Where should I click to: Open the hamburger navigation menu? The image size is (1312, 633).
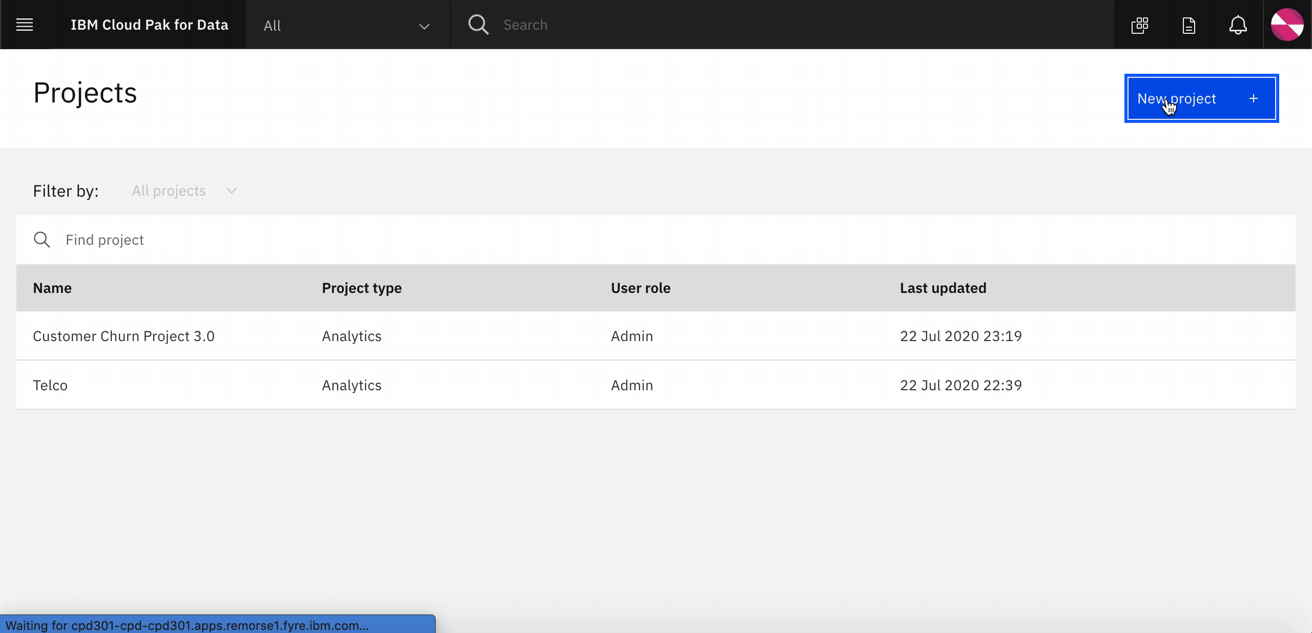(x=25, y=25)
